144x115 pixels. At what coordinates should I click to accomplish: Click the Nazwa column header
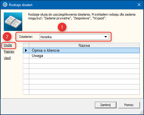point(84,45)
